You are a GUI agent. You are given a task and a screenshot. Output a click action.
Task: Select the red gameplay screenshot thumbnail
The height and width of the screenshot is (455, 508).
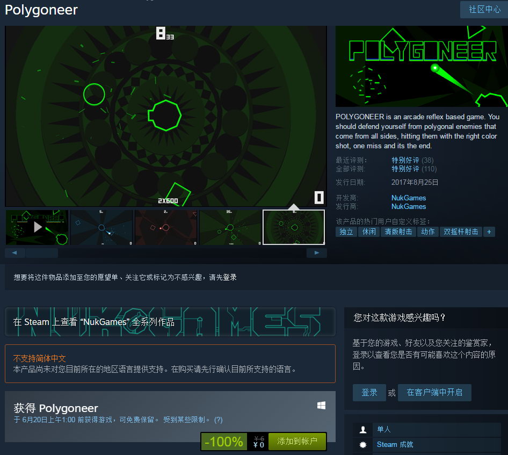166,227
